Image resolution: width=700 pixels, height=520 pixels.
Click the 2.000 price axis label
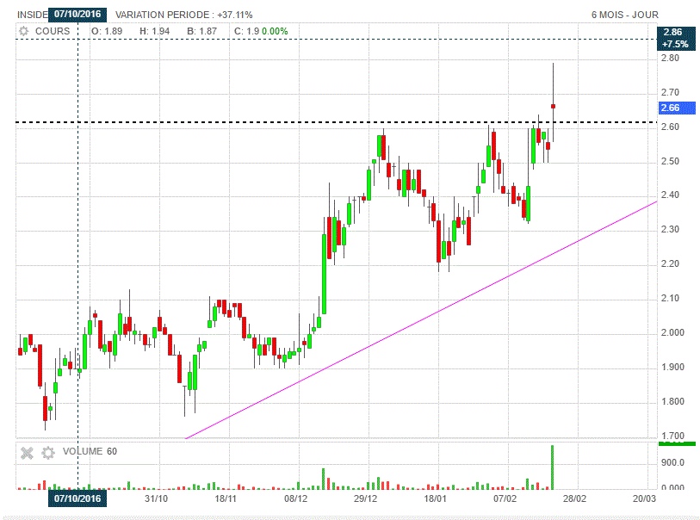tap(672, 332)
